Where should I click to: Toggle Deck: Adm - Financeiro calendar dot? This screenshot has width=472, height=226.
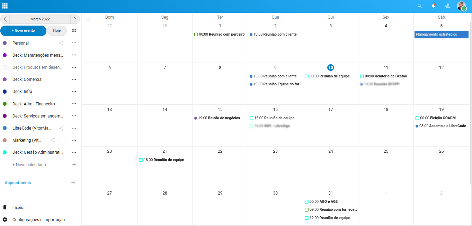coord(5,104)
